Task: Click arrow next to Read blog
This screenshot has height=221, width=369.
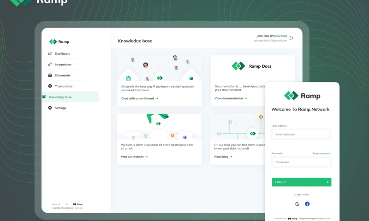Action: coord(231,157)
